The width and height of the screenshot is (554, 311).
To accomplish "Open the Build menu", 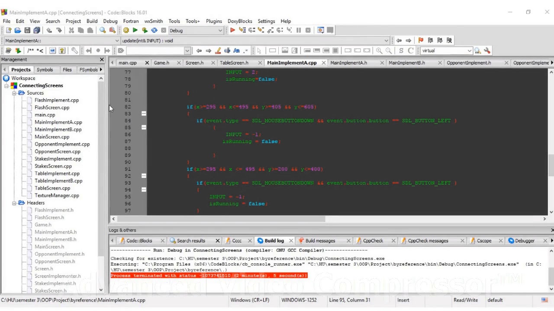I will 92,21.
